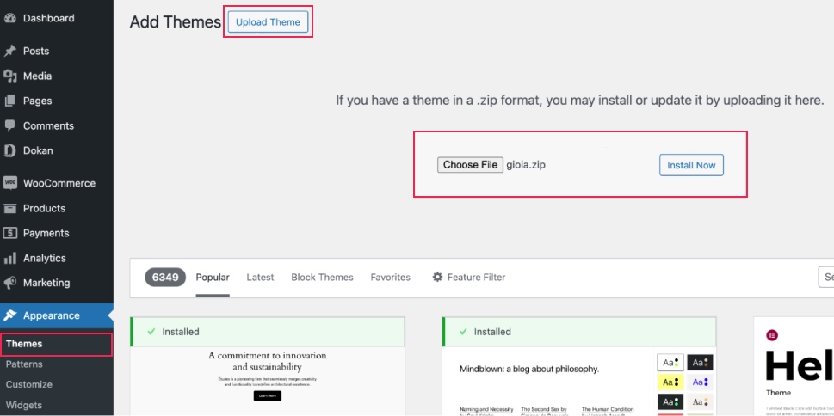Click the Analytics bar chart icon
834x416 pixels.
pyautogui.click(x=9, y=258)
